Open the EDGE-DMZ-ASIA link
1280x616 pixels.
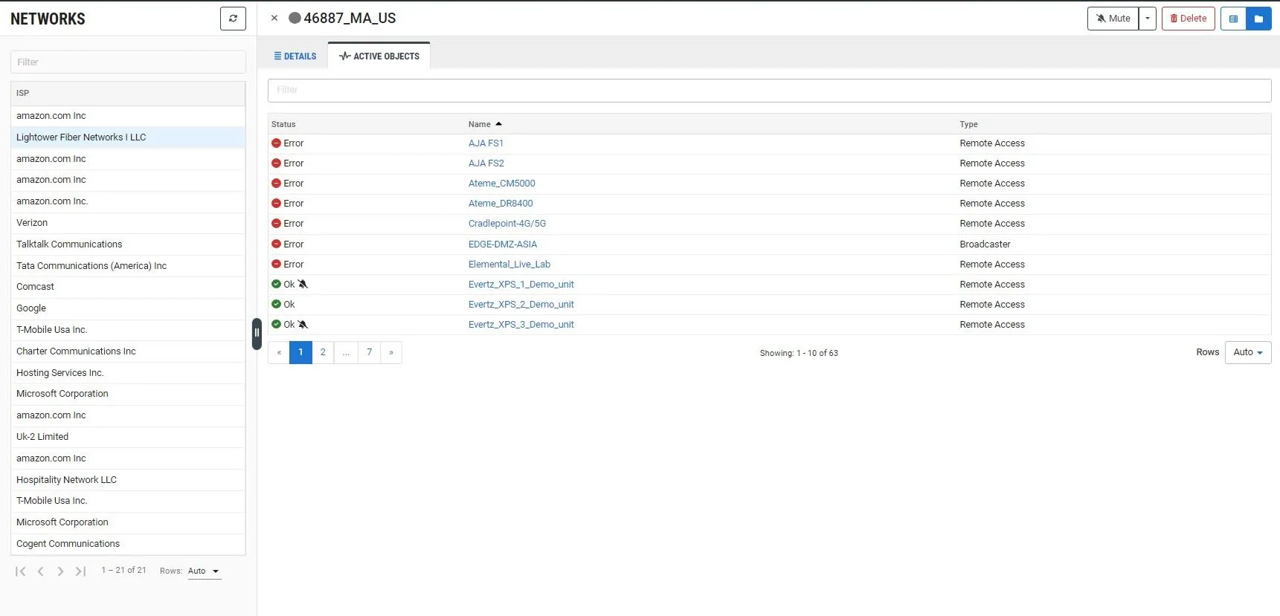[503, 244]
